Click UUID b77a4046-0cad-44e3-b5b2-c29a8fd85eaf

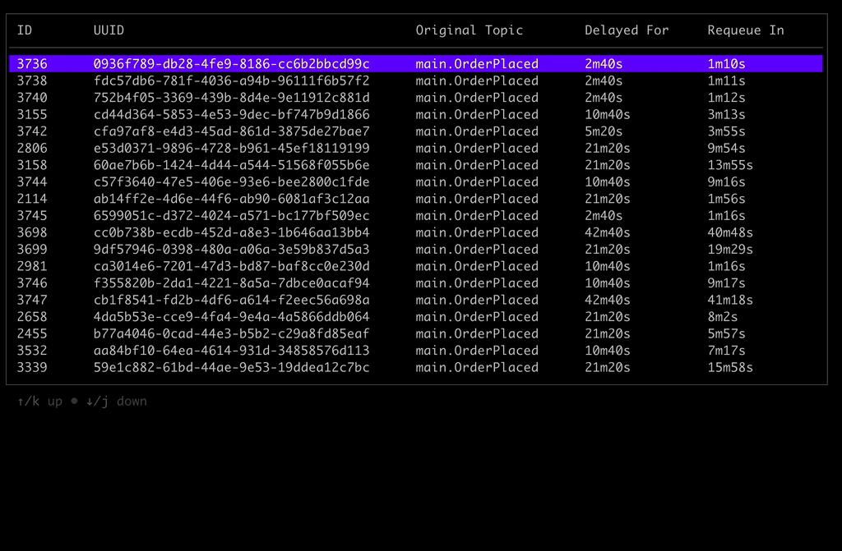click(x=231, y=333)
